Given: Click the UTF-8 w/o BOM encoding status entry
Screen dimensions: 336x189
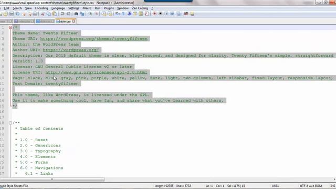Looking at the screenshot, I should (x=311, y=186).
